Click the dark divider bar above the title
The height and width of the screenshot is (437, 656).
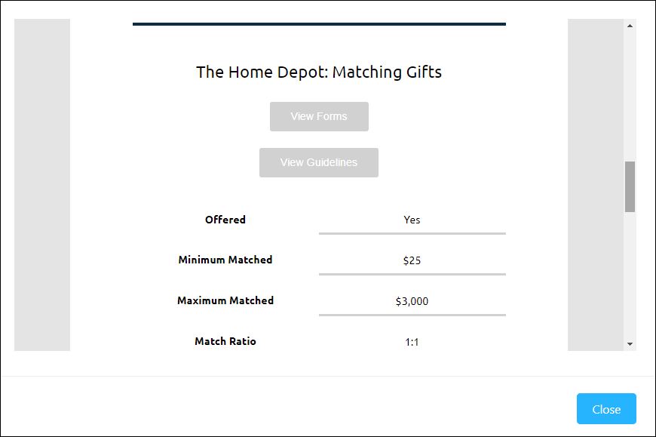(x=318, y=23)
